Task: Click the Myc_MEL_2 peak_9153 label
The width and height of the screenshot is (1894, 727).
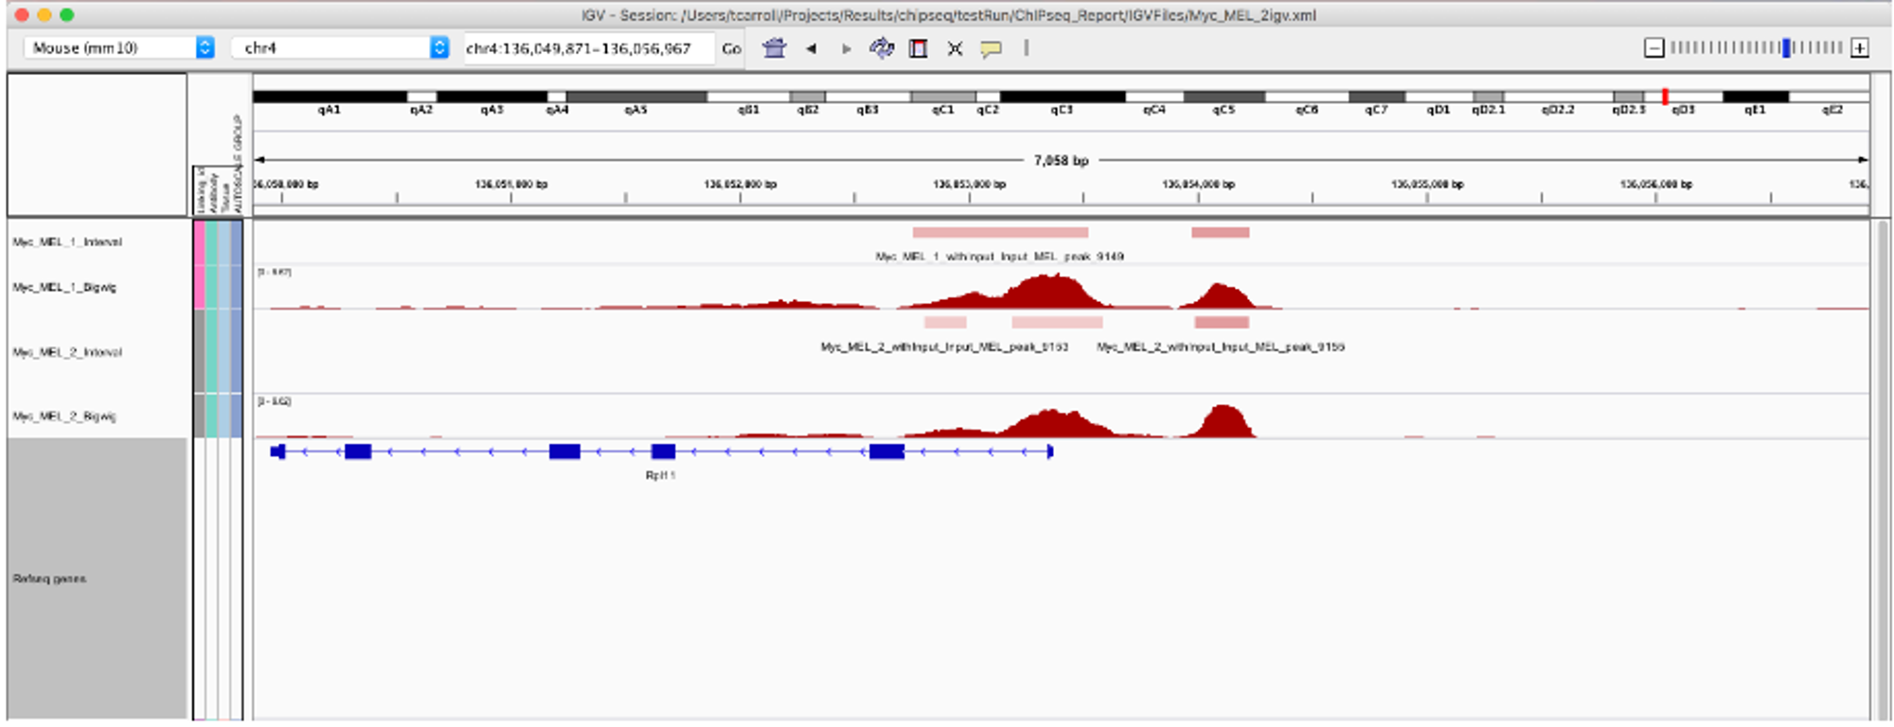Action: point(944,347)
